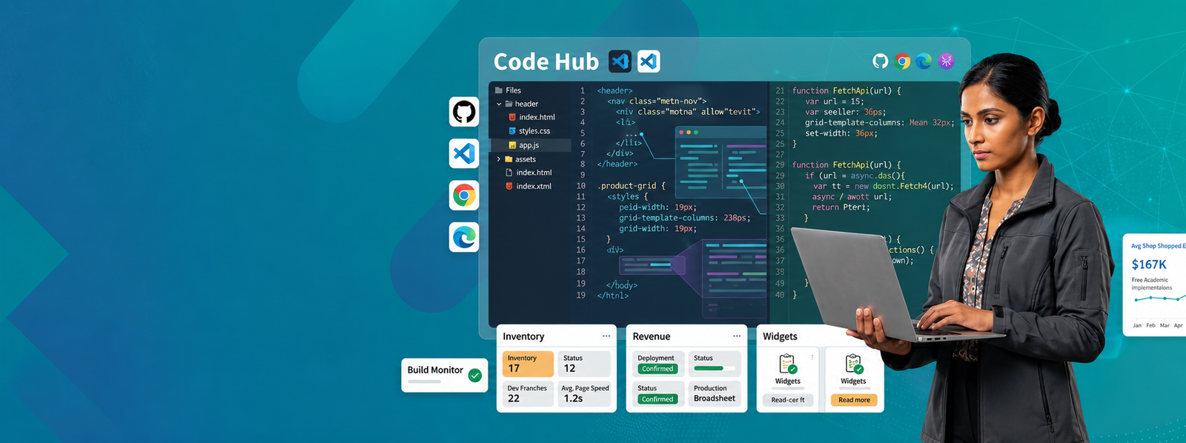Expand the assets folder in the file tree
Image resolution: width=1186 pixels, height=443 pixels.
[x=499, y=159]
